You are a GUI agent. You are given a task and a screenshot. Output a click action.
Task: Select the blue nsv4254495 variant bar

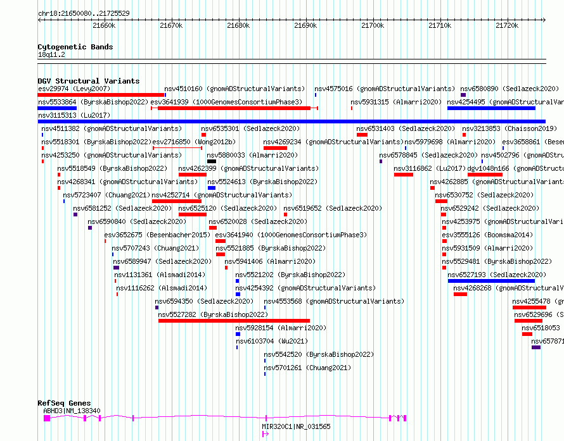[491, 108]
